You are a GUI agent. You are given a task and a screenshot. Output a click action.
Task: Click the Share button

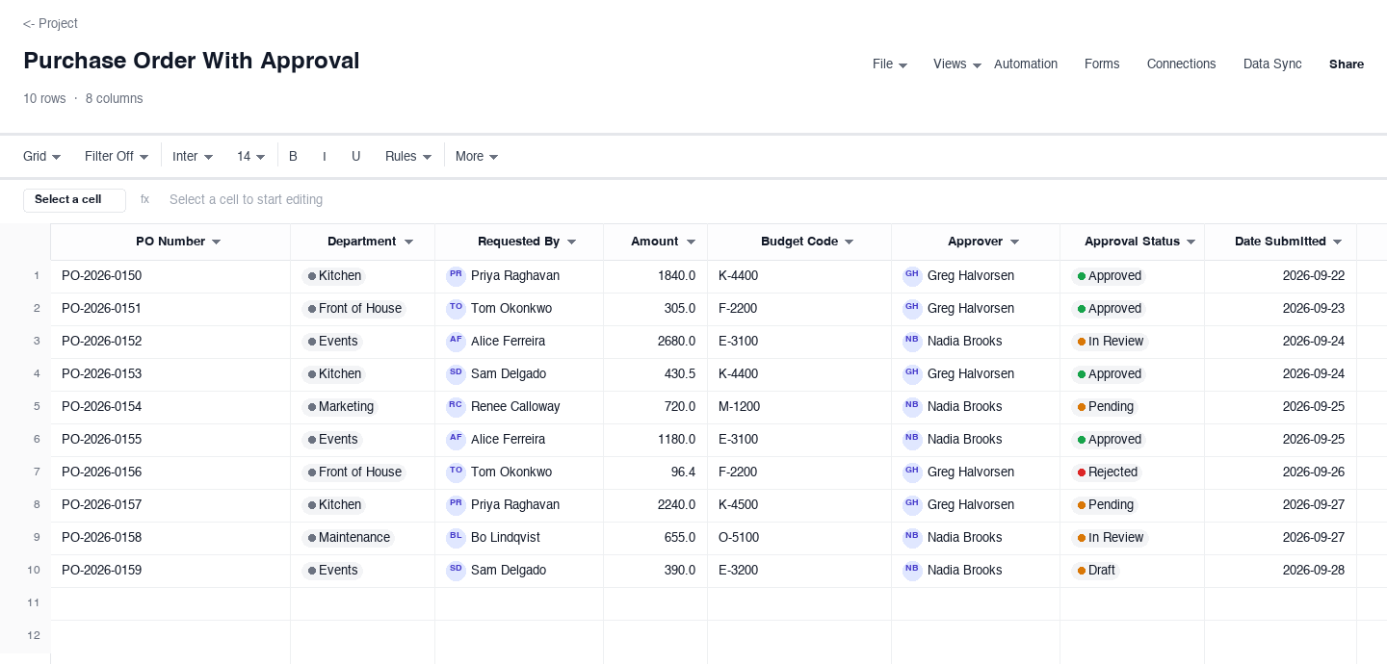coord(1347,64)
